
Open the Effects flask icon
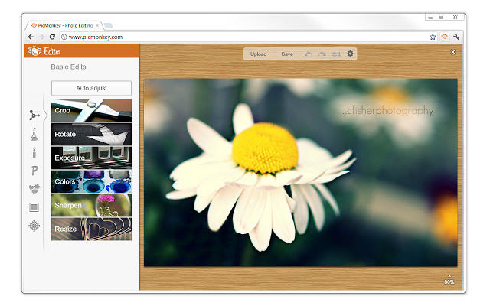pos(34,135)
